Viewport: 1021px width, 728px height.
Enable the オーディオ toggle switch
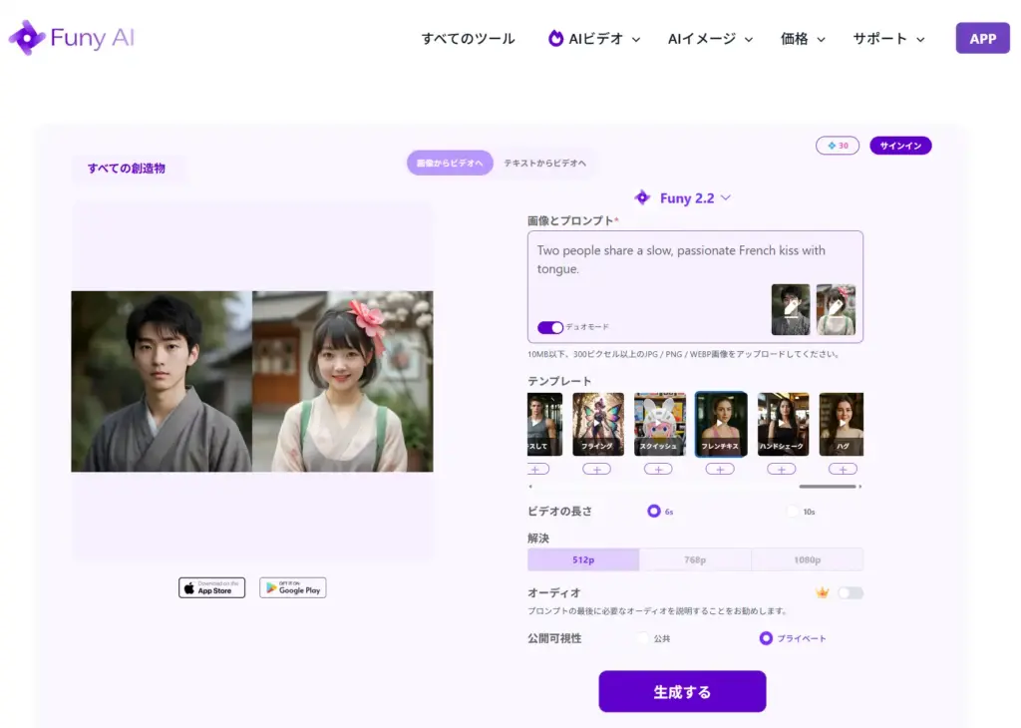[x=850, y=592]
